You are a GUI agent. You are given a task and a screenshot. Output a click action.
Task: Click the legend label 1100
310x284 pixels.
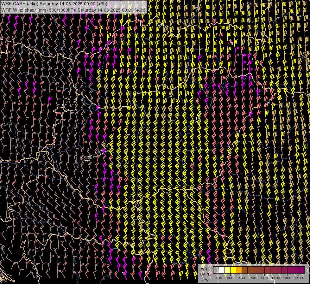(276, 278)
